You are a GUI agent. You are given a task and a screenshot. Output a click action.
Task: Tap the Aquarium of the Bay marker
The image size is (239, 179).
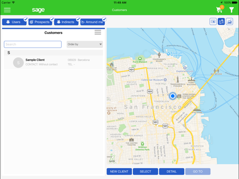click(168, 54)
